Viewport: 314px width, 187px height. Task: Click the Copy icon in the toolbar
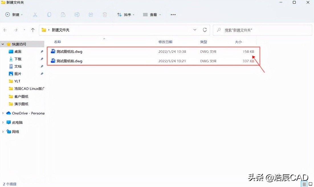coord(49,14)
